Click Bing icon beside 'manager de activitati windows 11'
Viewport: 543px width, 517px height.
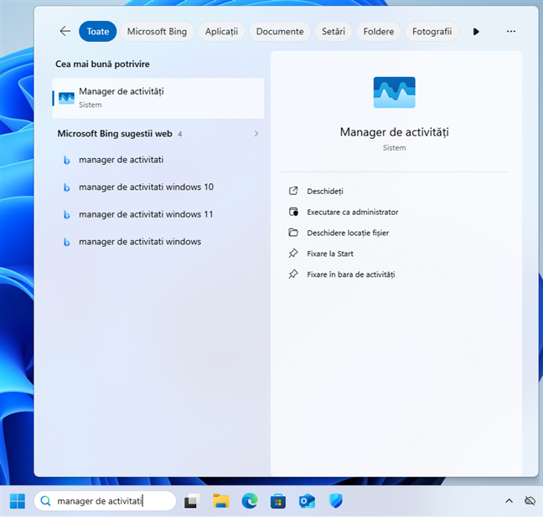[66, 215]
